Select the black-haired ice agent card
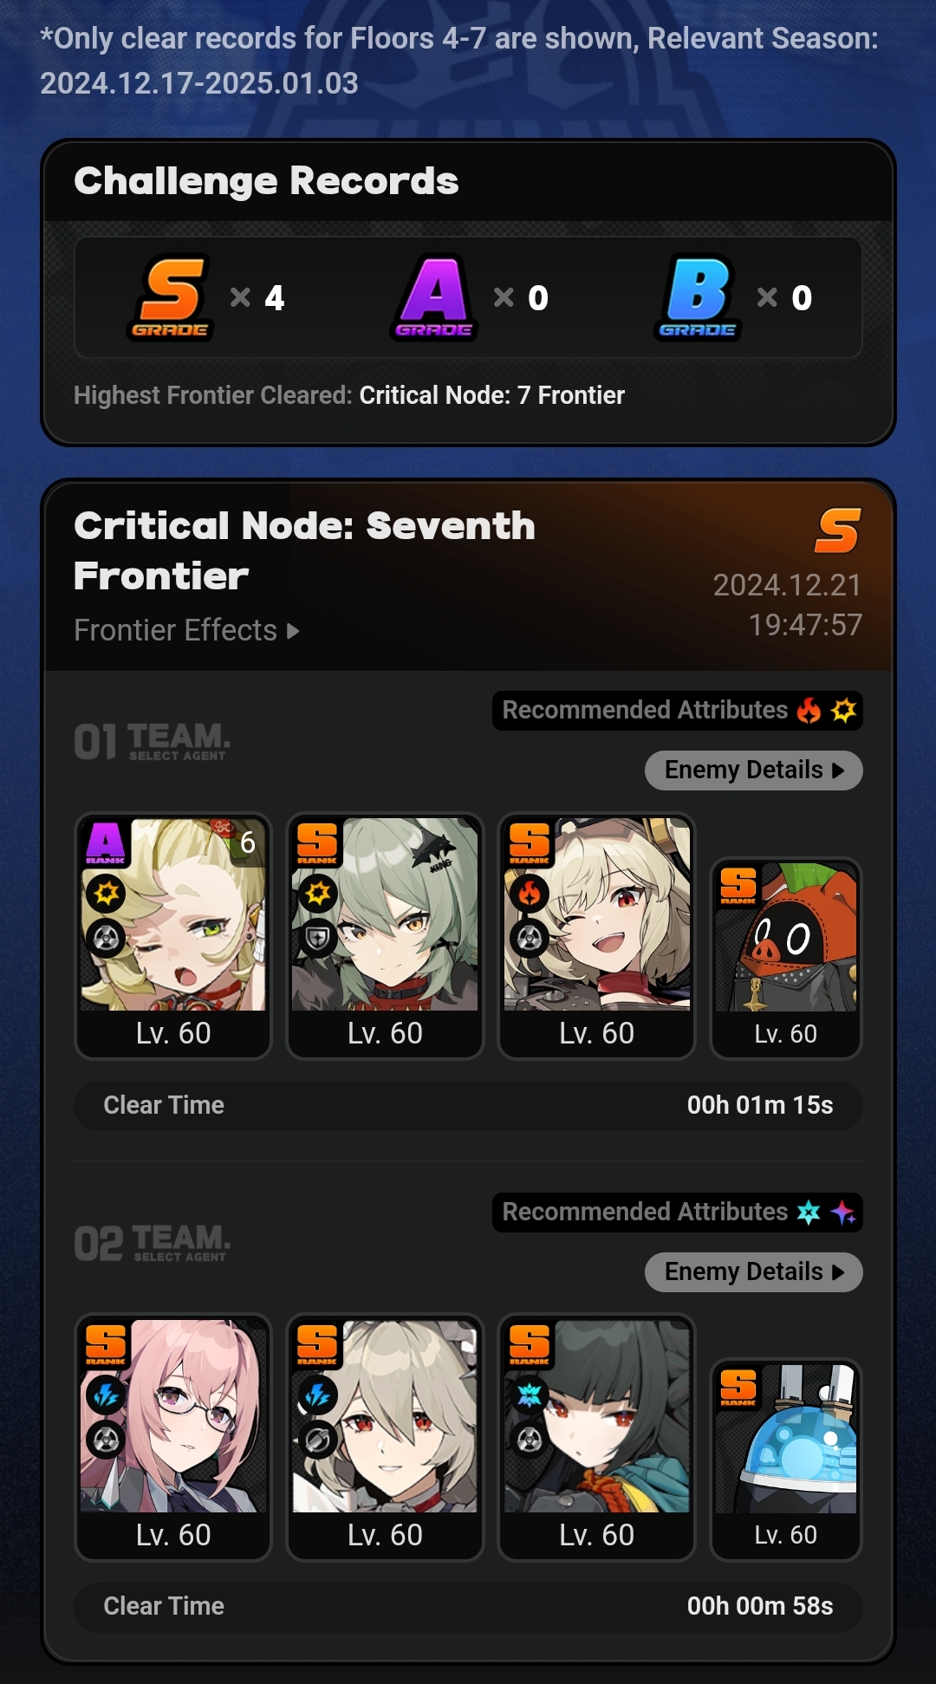 (597, 1437)
